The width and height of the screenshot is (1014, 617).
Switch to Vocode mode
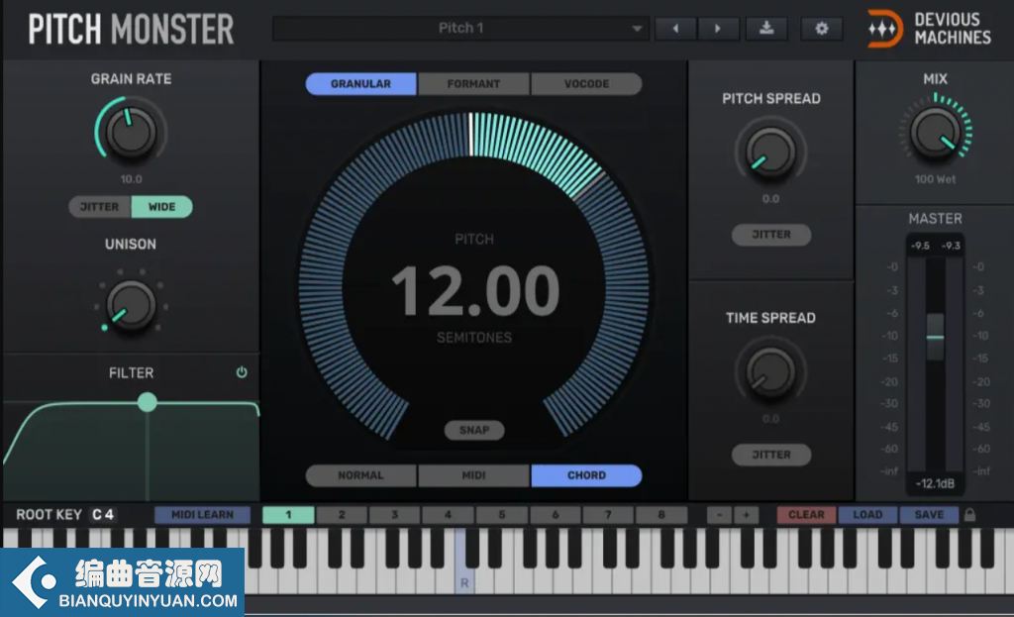point(586,84)
